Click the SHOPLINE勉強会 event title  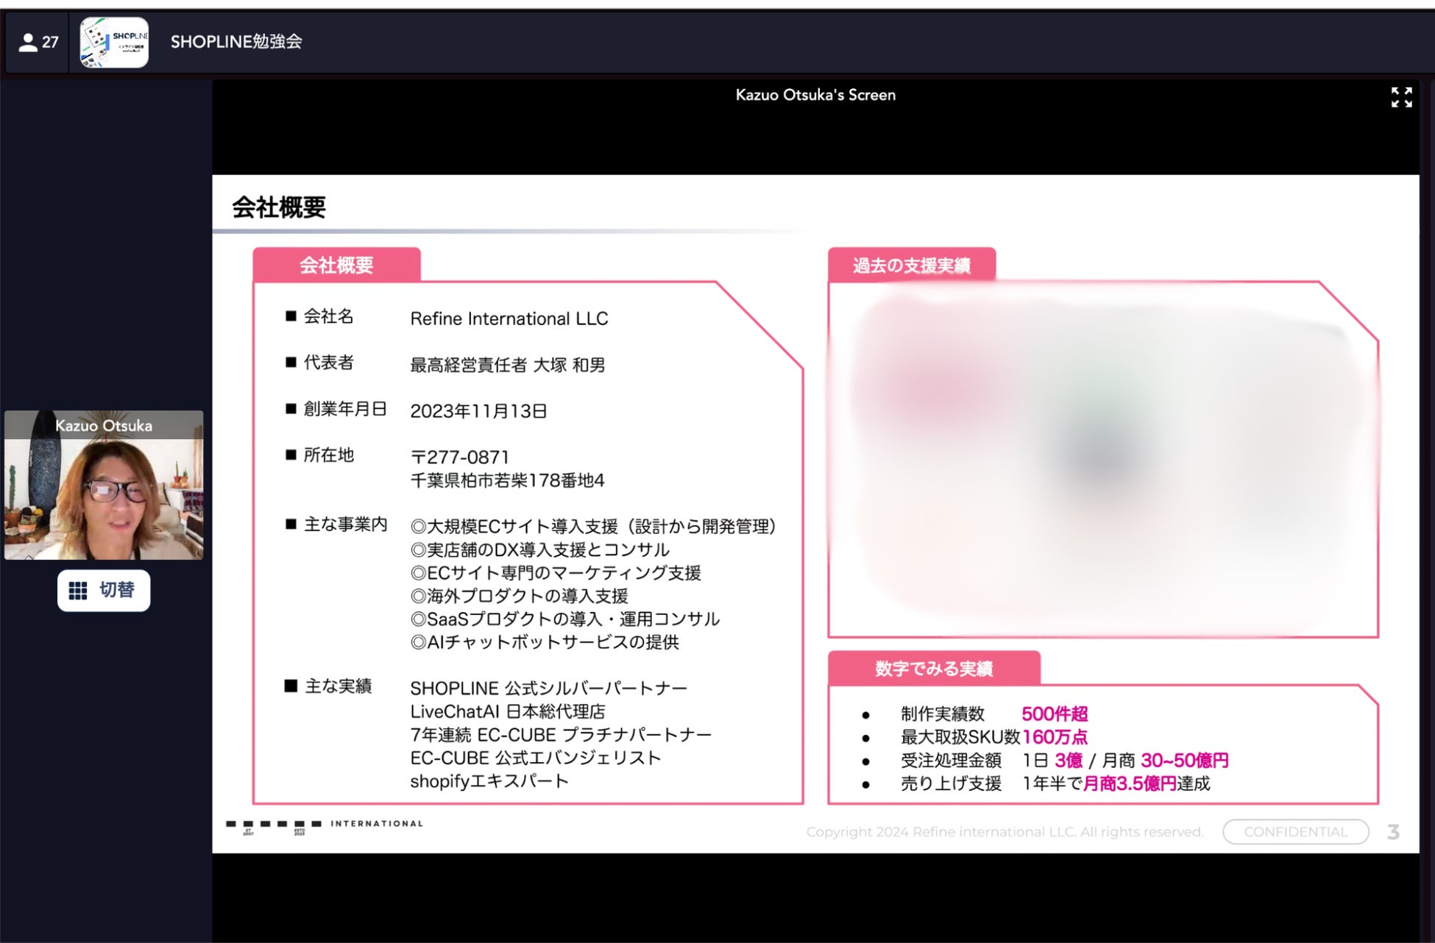[236, 42]
